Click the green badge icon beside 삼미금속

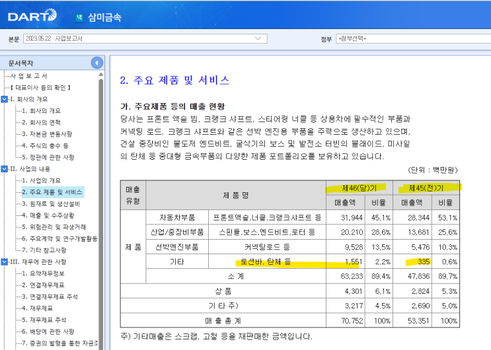pyautogui.click(x=79, y=18)
